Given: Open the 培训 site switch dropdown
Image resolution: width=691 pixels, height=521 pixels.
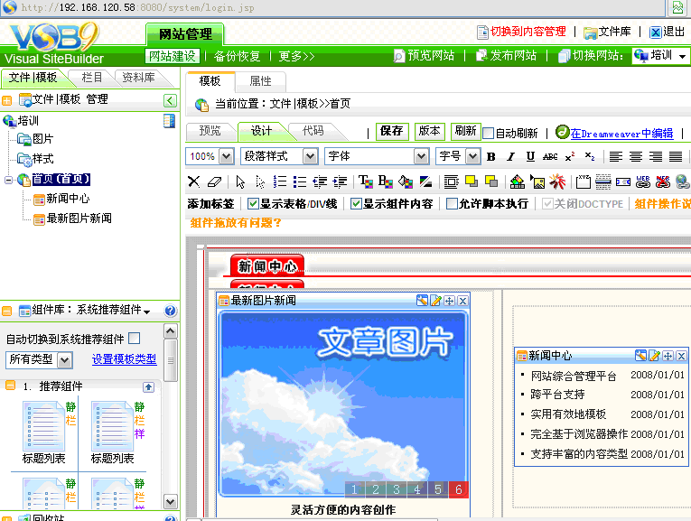Looking at the screenshot, I should click(682, 56).
